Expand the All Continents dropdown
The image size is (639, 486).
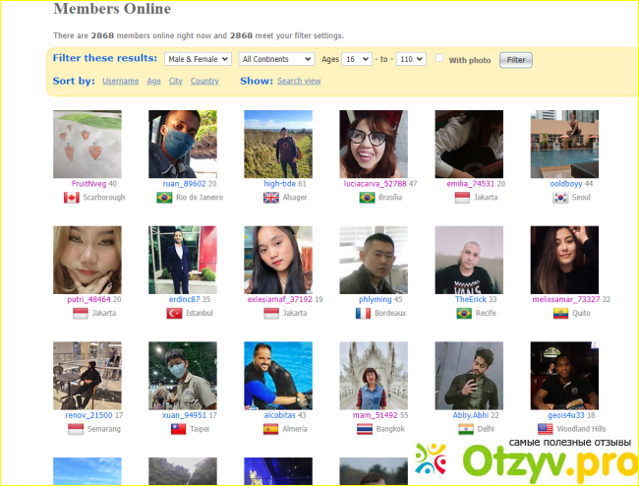[276, 59]
